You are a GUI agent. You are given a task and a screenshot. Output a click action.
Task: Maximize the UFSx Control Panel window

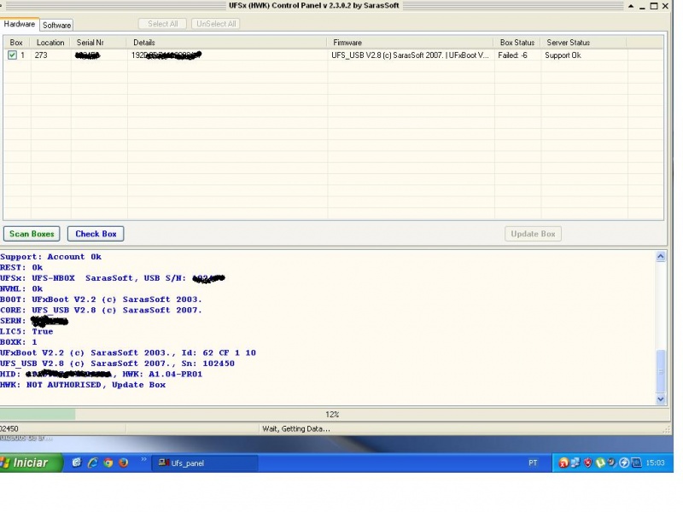pyautogui.click(x=654, y=6)
